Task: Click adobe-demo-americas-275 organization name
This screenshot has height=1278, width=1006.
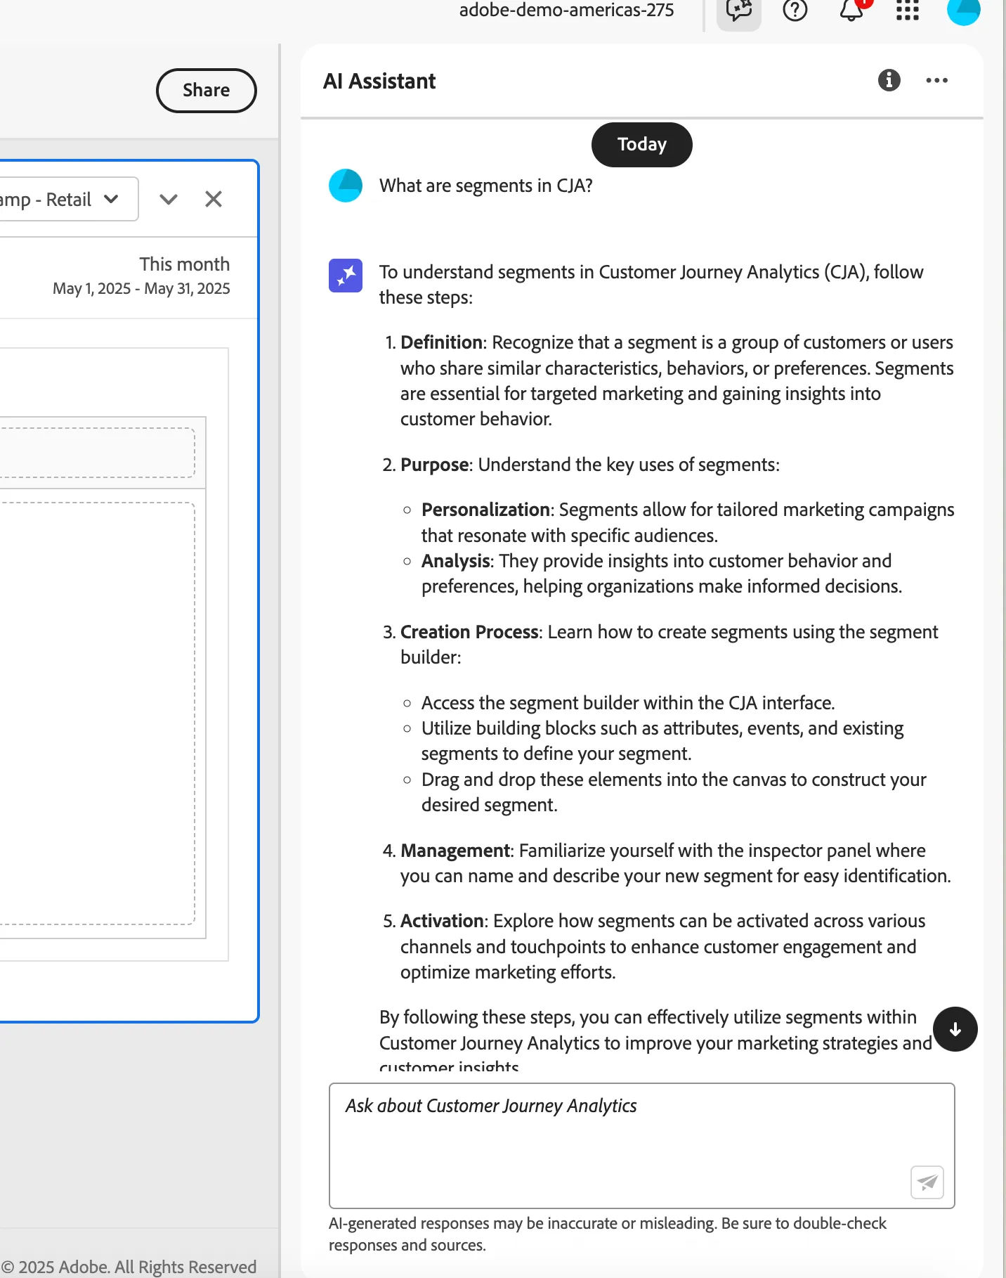Action: (566, 10)
